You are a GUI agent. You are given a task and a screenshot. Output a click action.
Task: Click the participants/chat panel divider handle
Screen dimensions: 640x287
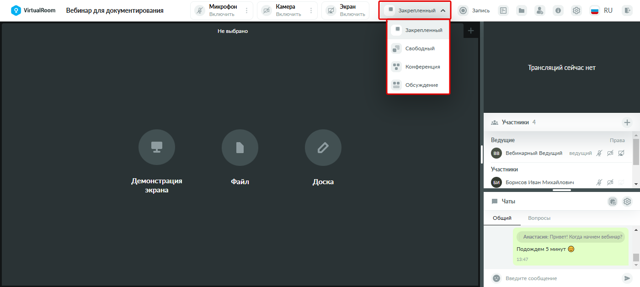coord(562,190)
